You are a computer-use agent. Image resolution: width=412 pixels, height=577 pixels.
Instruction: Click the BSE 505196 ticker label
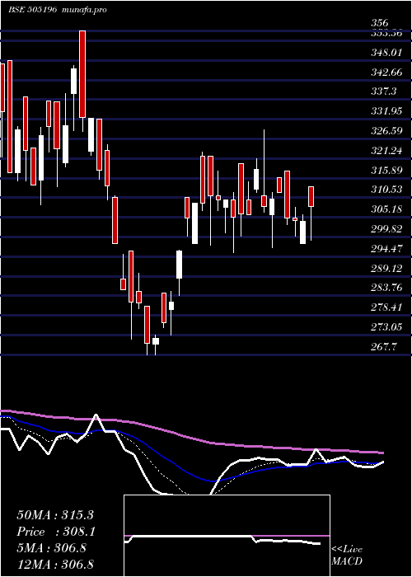point(32,10)
